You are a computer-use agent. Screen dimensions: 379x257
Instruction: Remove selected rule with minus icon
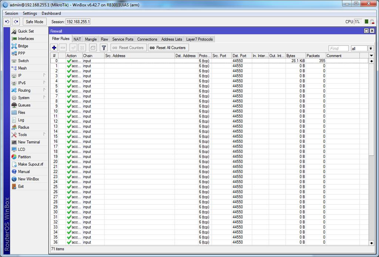coord(63,48)
